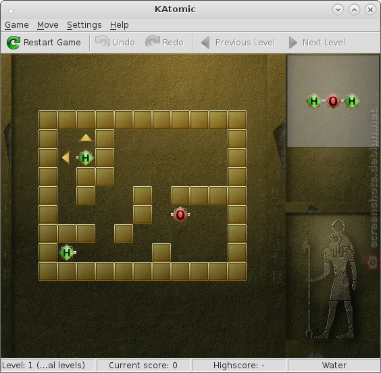Select the selected hydrogen atom near arrows
The width and height of the screenshot is (381, 373).
click(x=85, y=158)
